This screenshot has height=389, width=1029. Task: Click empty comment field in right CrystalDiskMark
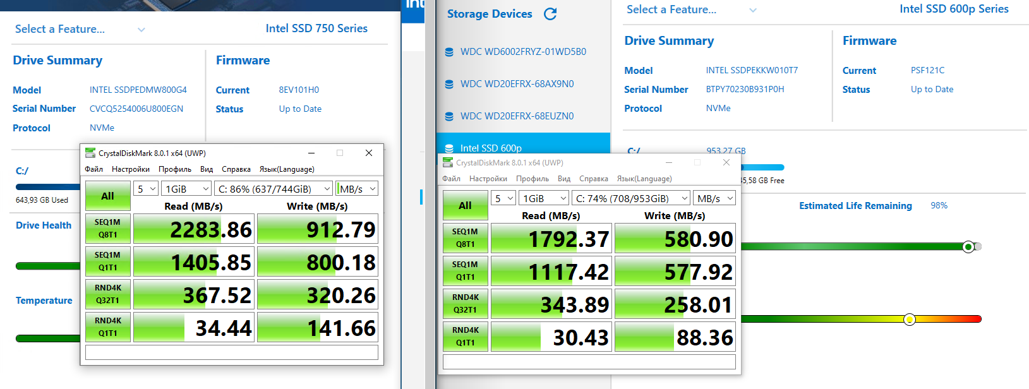coord(589,362)
